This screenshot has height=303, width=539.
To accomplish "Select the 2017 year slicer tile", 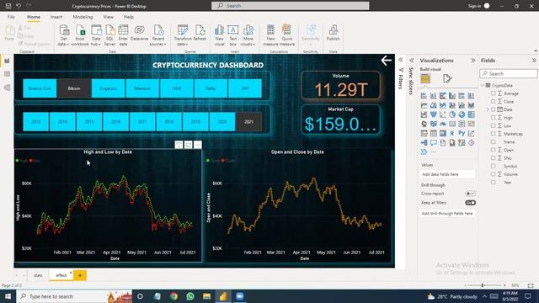I will pos(142,121).
